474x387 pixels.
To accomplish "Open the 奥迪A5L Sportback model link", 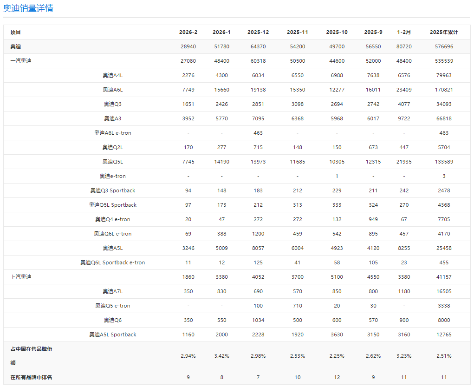I will coord(112,335).
